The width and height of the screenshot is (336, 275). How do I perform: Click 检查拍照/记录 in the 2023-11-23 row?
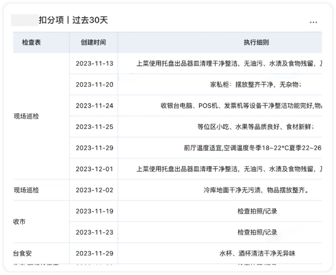point(257,232)
